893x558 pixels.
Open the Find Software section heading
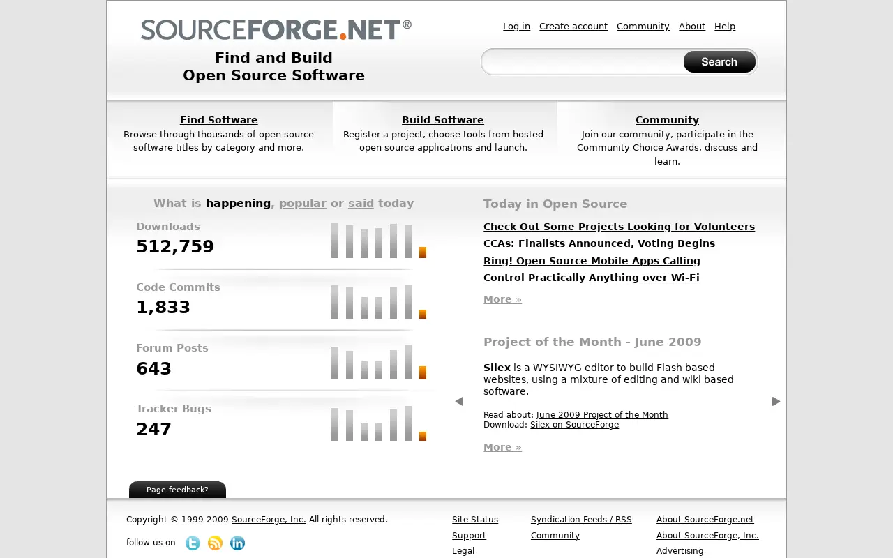pyautogui.click(x=219, y=120)
